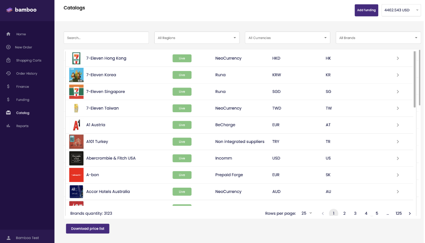Open A101 Turkey logo thumbnail
Image resolution: width=425 pixels, height=243 pixels.
76,141
